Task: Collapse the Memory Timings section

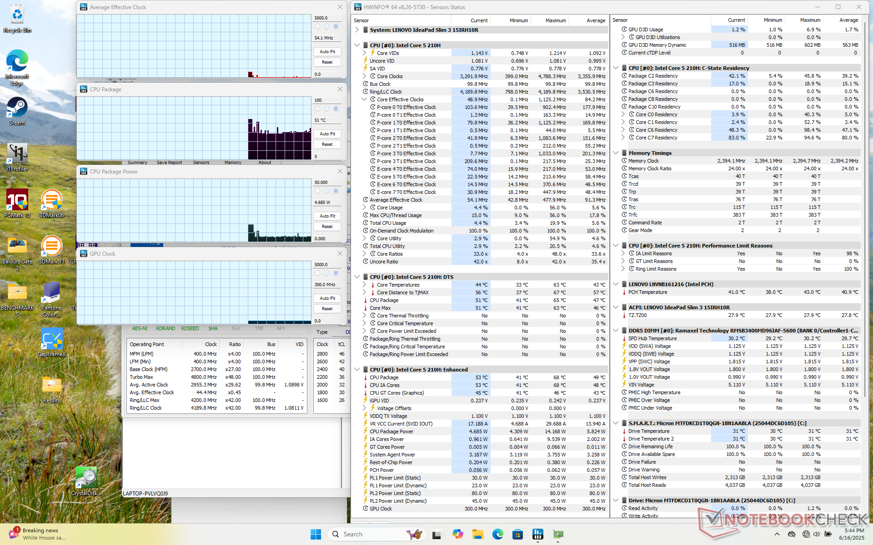Action: point(616,153)
